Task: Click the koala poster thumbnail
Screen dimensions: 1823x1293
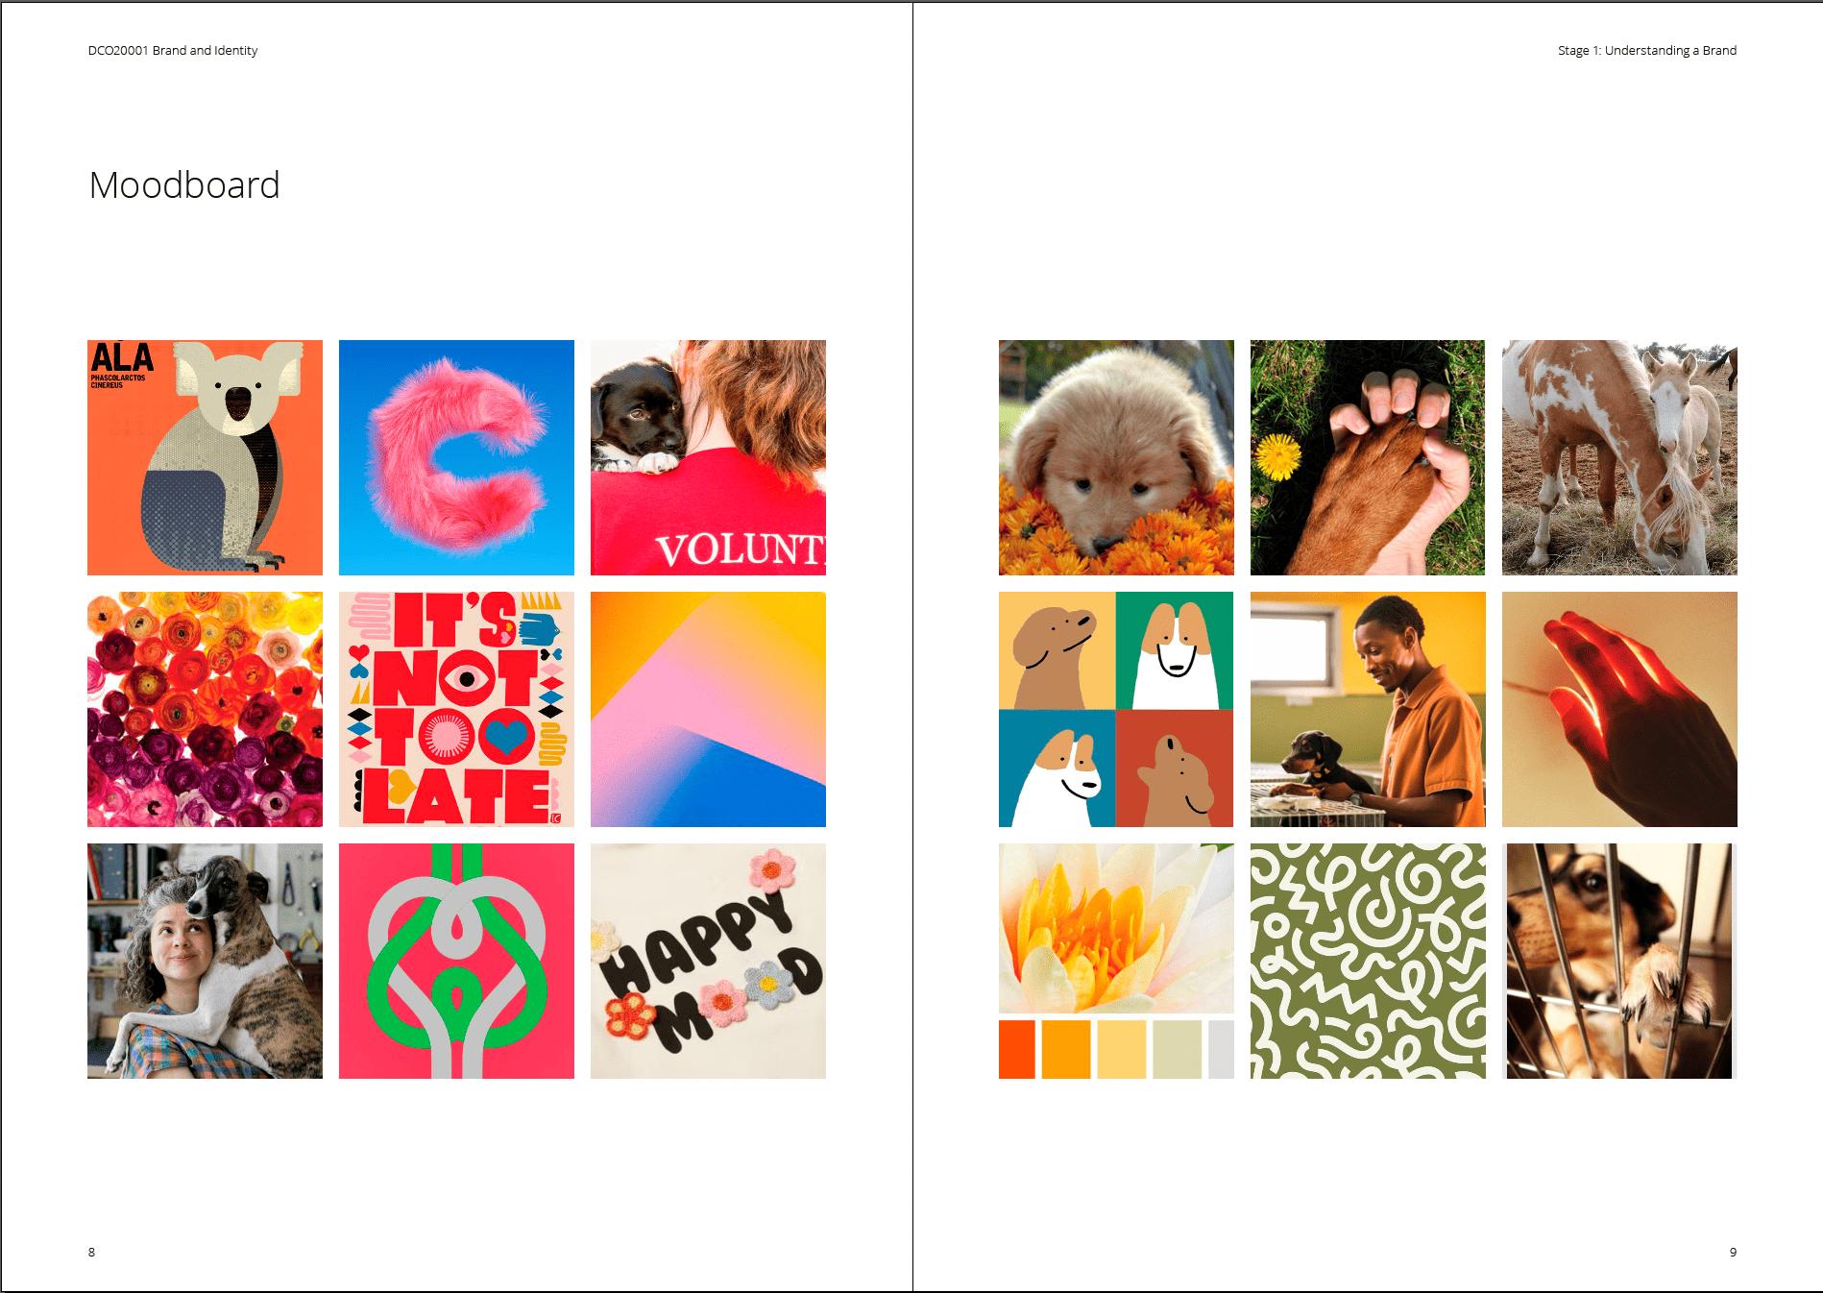Action: coord(205,457)
